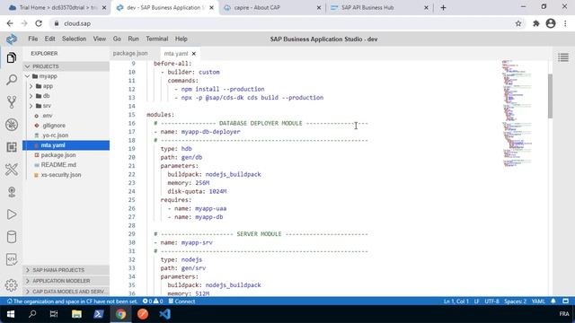
Task: Expand APPLICATION MODELER section
Action: (66, 281)
